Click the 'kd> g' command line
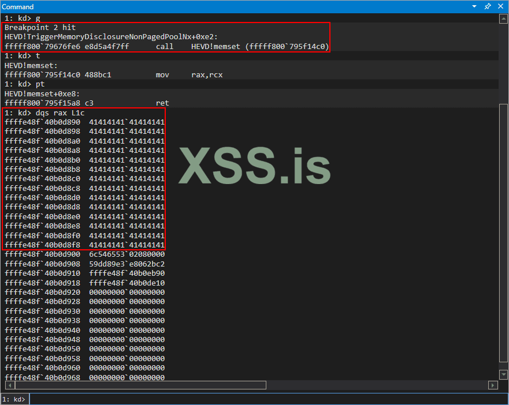Screen dimensions: 509x405 [23, 18]
